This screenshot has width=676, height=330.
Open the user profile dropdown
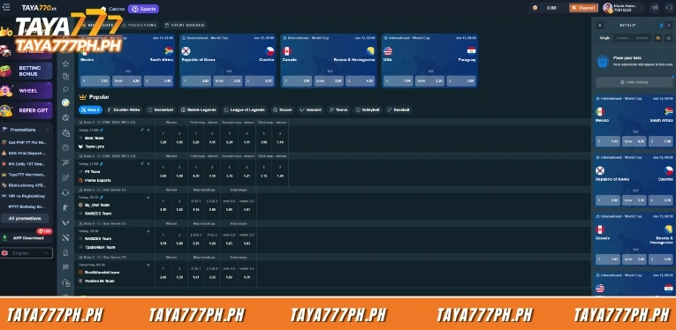tap(623, 8)
